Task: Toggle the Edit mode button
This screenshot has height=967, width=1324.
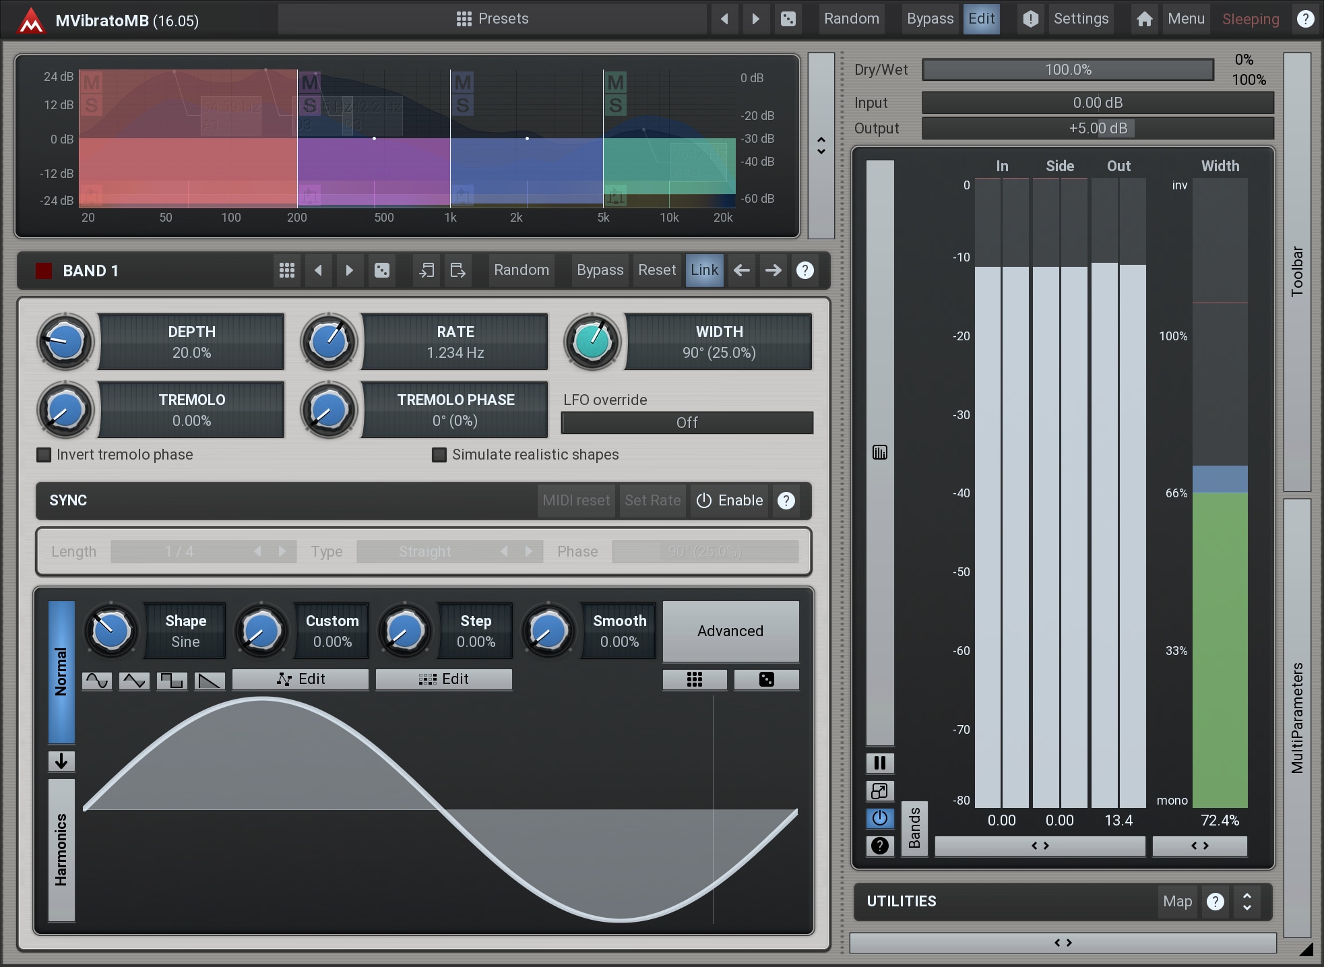Action: pyautogui.click(x=982, y=19)
